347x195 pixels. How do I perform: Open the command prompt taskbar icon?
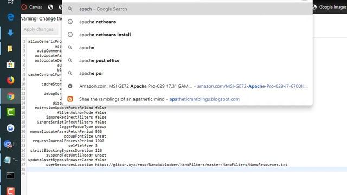point(10,175)
